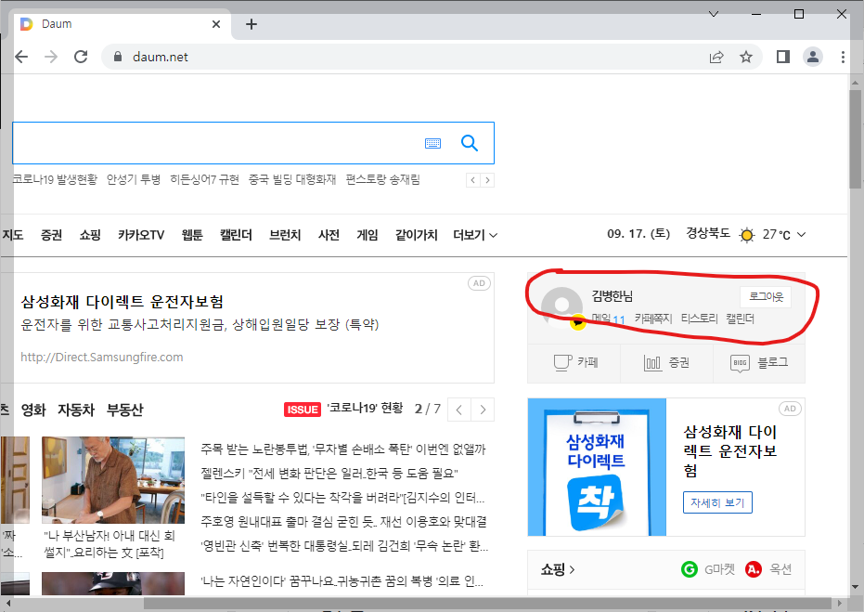Image resolution: width=864 pixels, height=612 pixels.
Task: Close the Daum tab
Action: pyautogui.click(x=216, y=24)
